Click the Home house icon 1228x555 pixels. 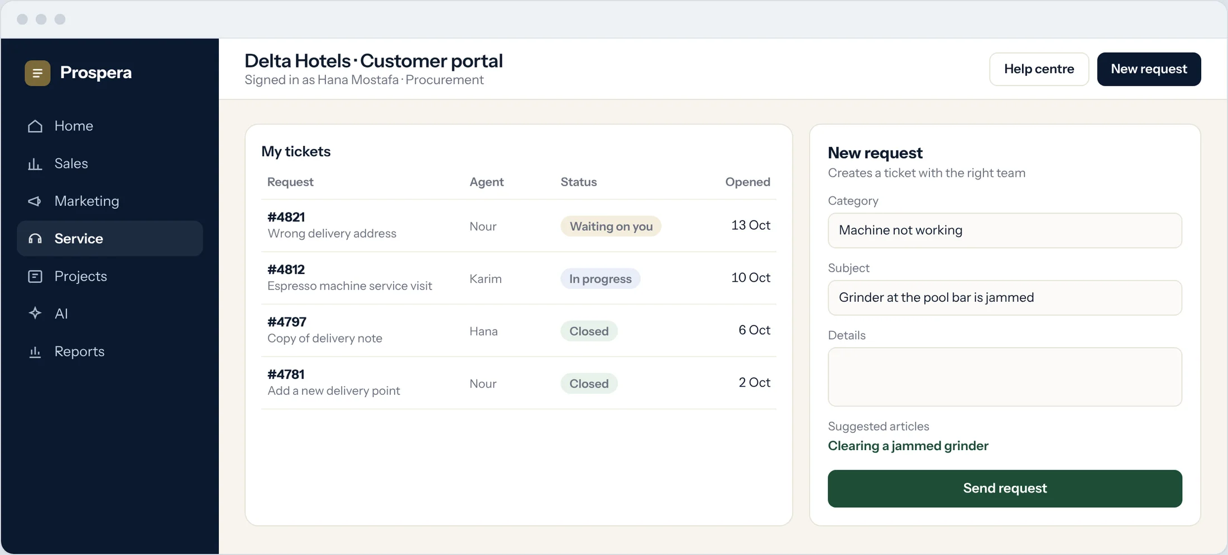tap(35, 126)
